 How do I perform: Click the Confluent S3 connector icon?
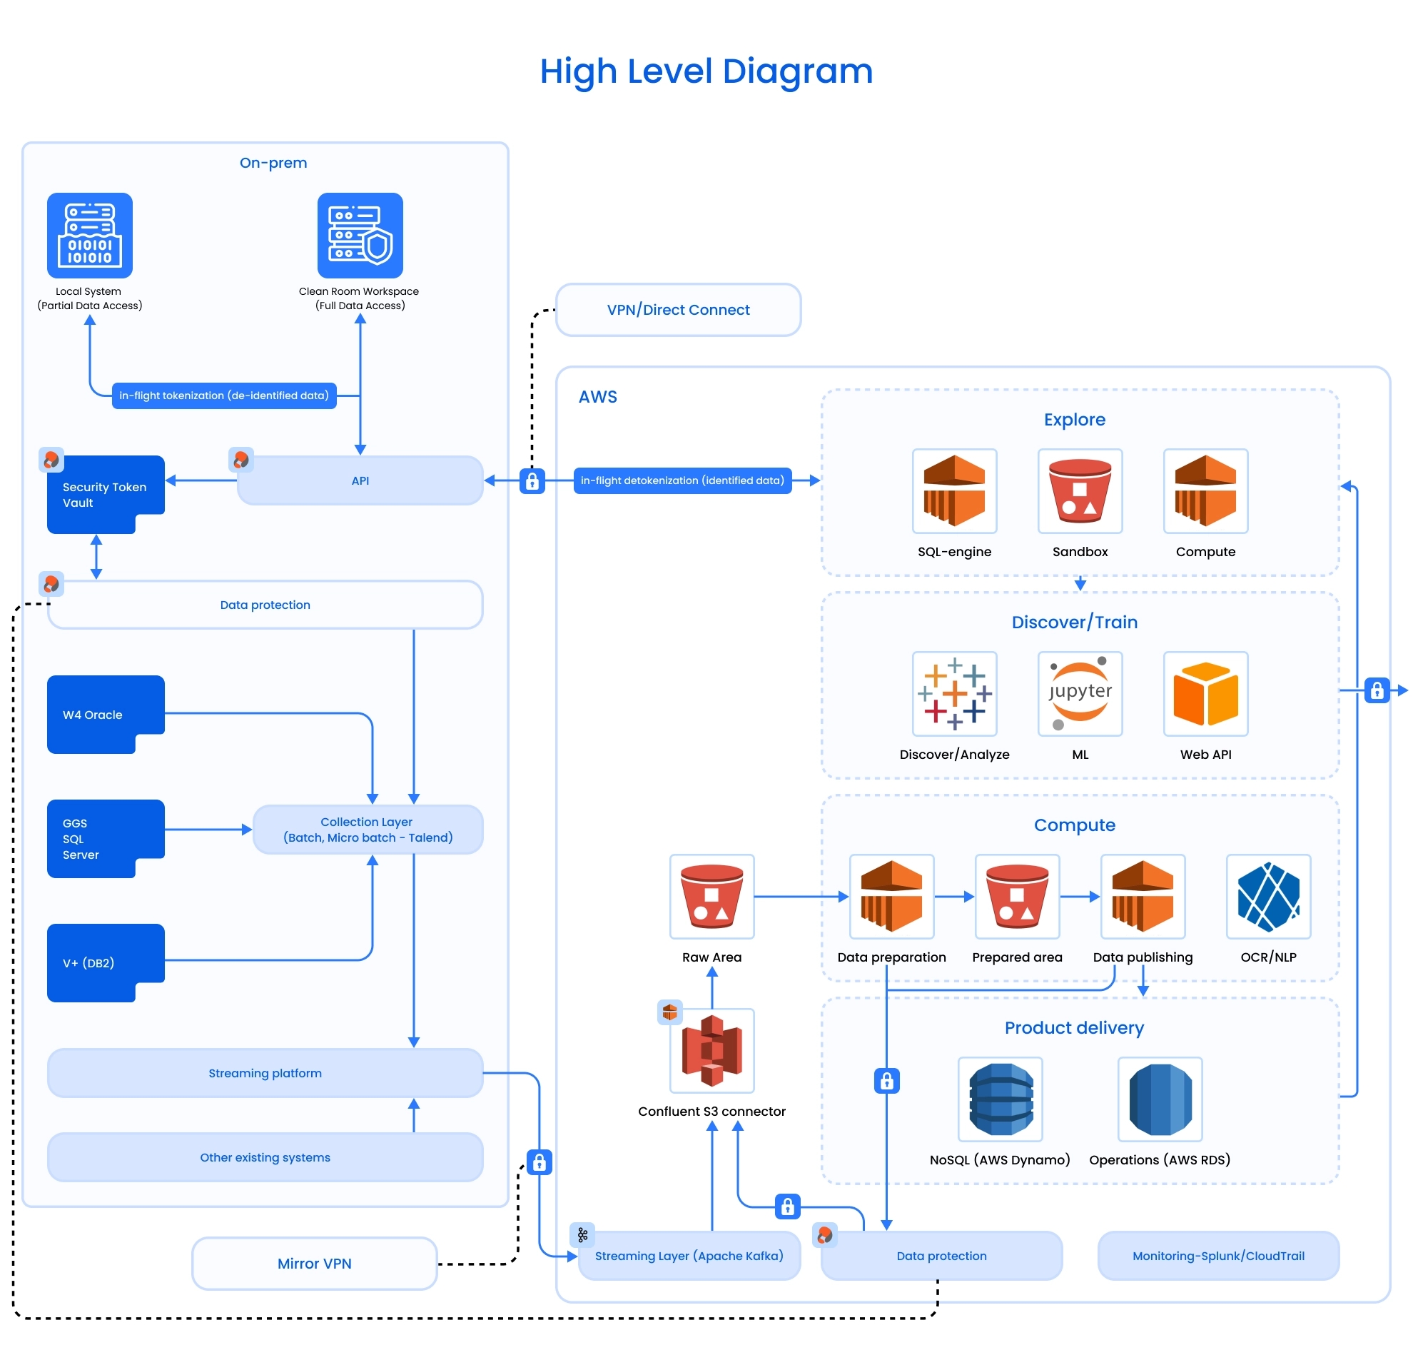(x=711, y=1050)
